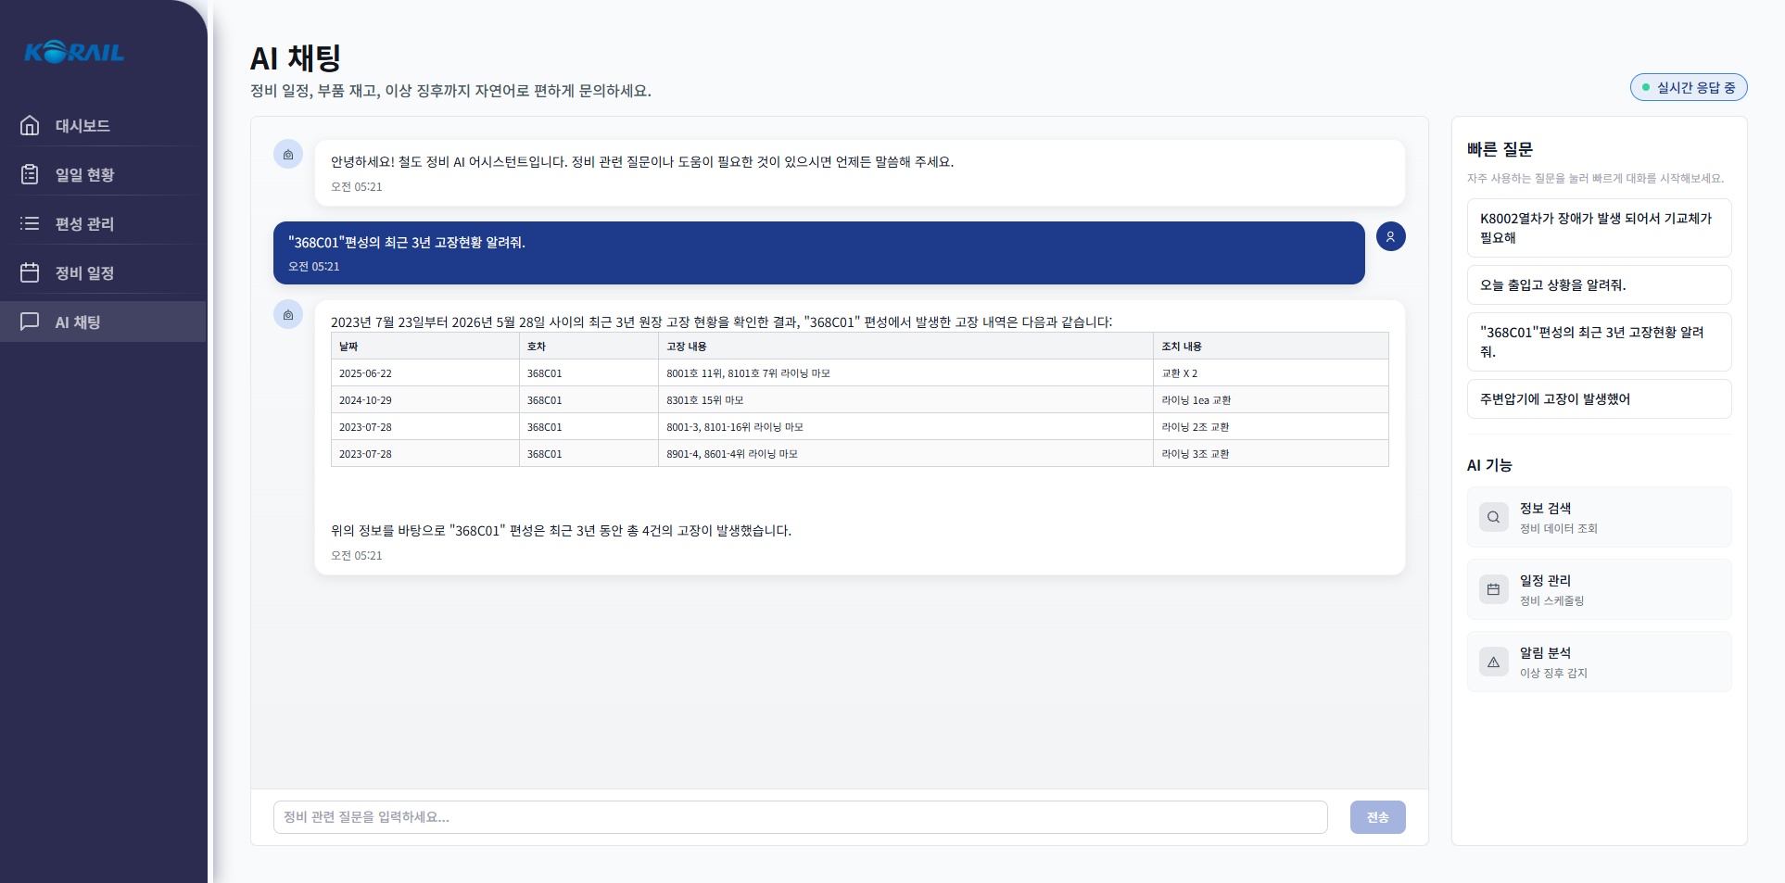
Task: Click the calendar icon beside 정비 일정
Action: pyautogui.click(x=30, y=272)
